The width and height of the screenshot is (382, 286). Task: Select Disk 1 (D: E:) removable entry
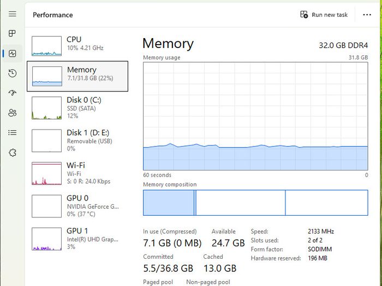point(77,141)
